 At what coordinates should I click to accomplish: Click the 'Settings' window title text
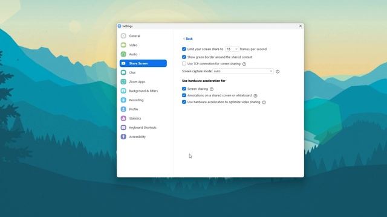128,26
